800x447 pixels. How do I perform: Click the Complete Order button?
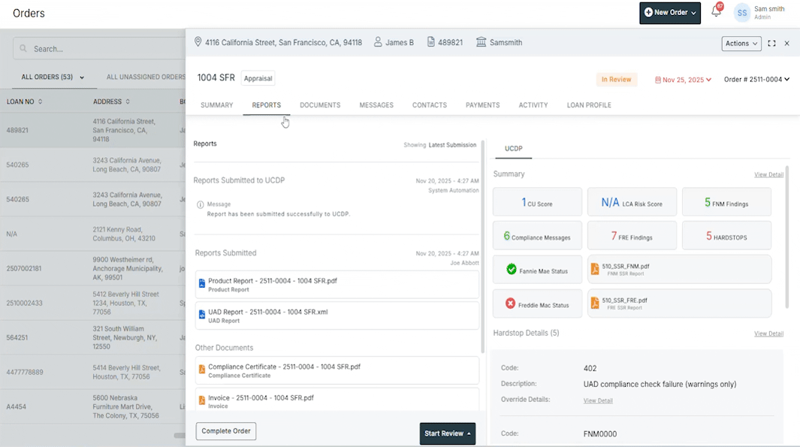click(x=226, y=431)
